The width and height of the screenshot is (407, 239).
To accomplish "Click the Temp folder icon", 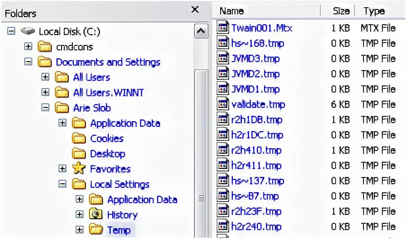I will pyautogui.click(x=96, y=230).
